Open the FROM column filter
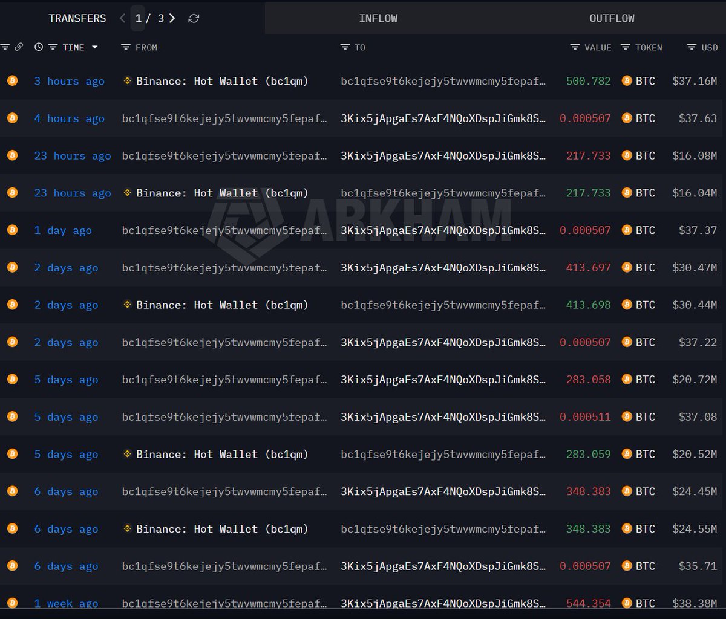The image size is (726, 619). (125, 47)
